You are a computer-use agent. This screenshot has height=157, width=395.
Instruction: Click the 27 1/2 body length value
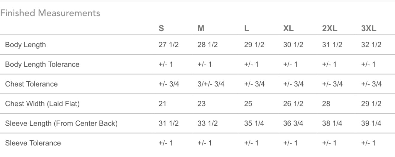coord(168,45)
